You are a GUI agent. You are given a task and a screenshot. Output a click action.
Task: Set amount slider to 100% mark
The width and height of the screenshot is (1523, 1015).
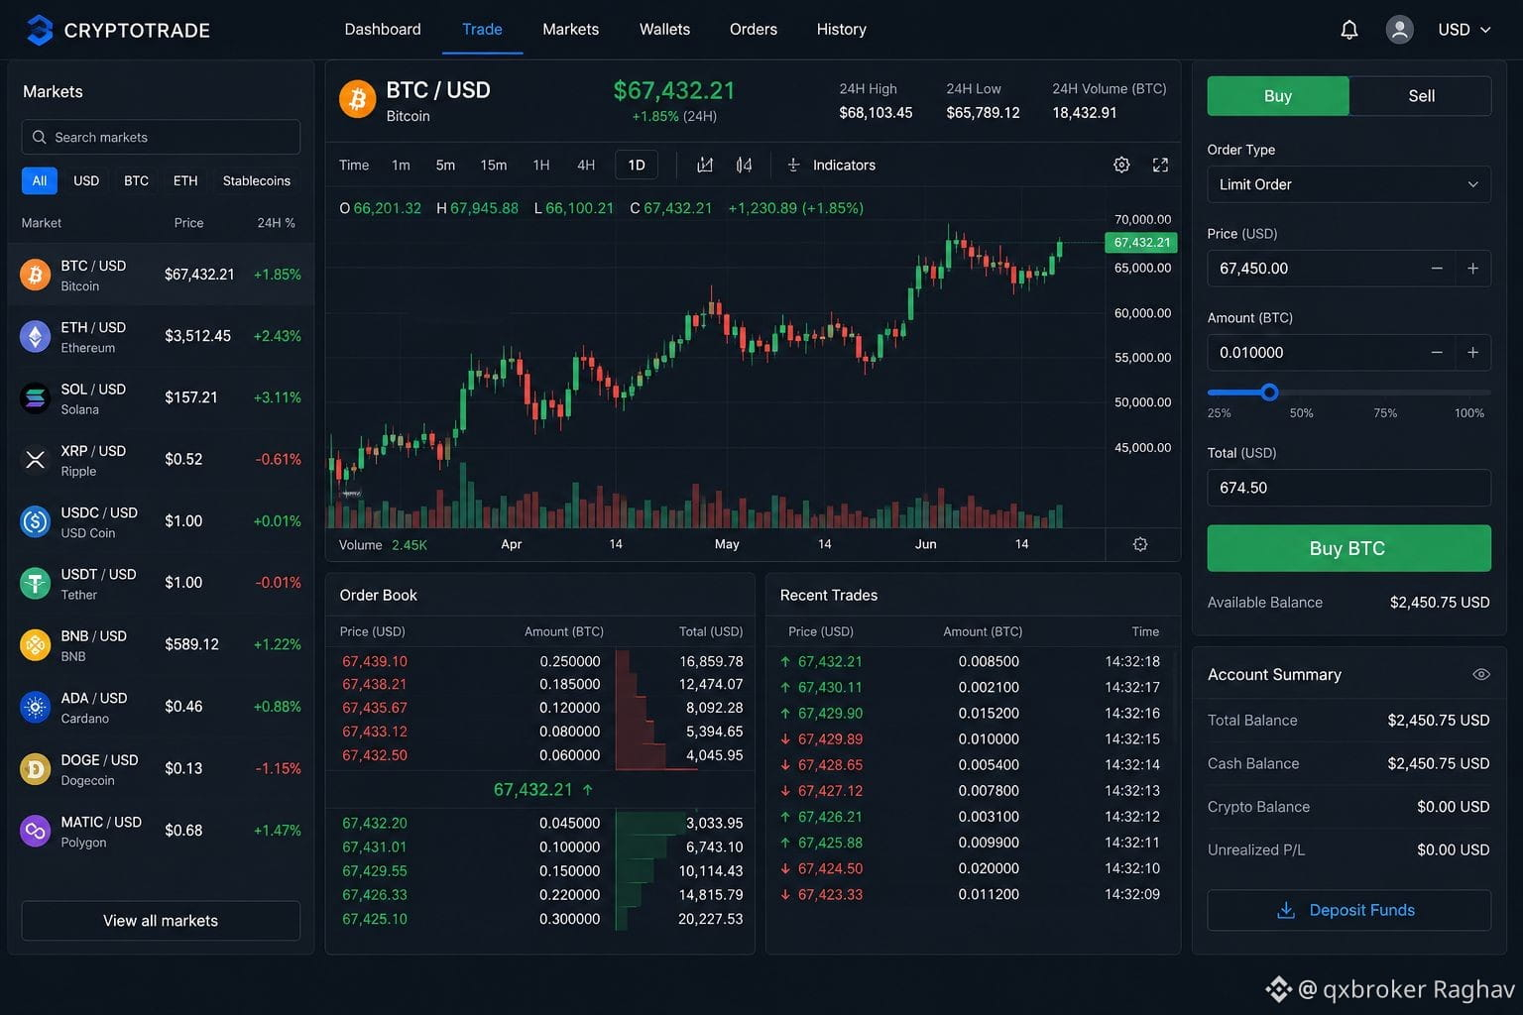pyautogui.click(x=1469, y=412)
